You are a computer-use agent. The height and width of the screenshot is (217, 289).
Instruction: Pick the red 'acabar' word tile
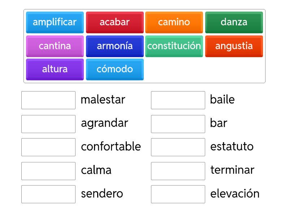click(x=115, y=22)
